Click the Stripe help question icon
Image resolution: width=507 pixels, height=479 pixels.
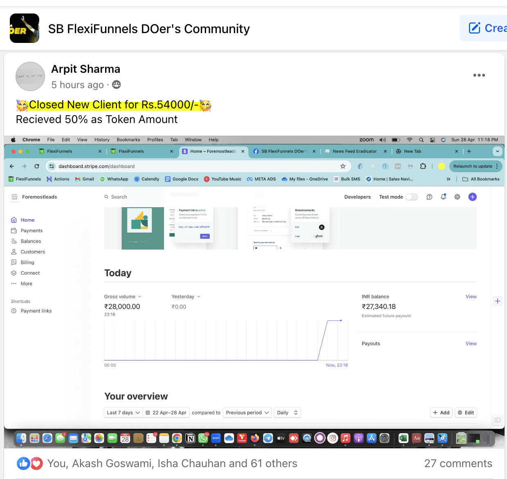429,197
